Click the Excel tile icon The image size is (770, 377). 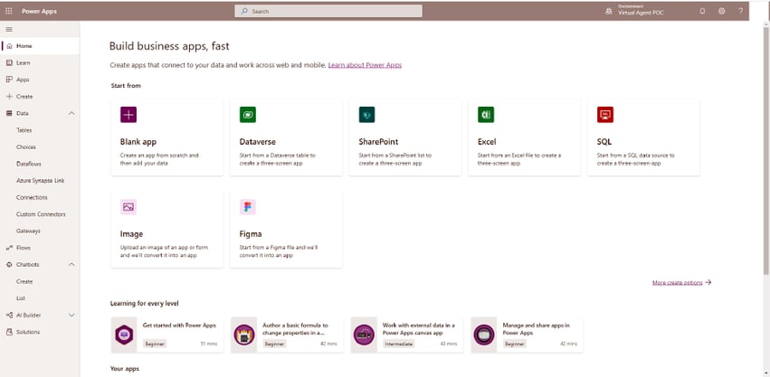tap(486, 115)
